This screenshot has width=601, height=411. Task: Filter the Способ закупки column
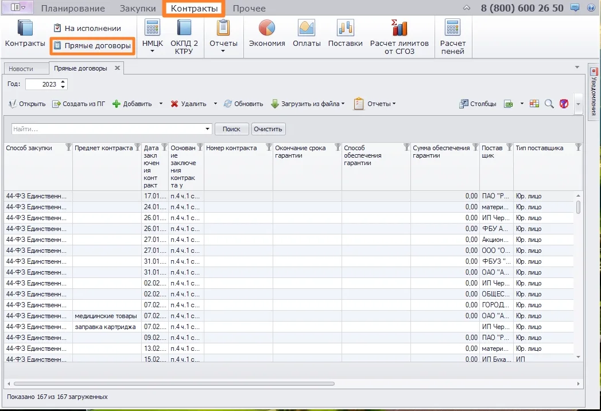pyautogui.click(x=68, y=147)
